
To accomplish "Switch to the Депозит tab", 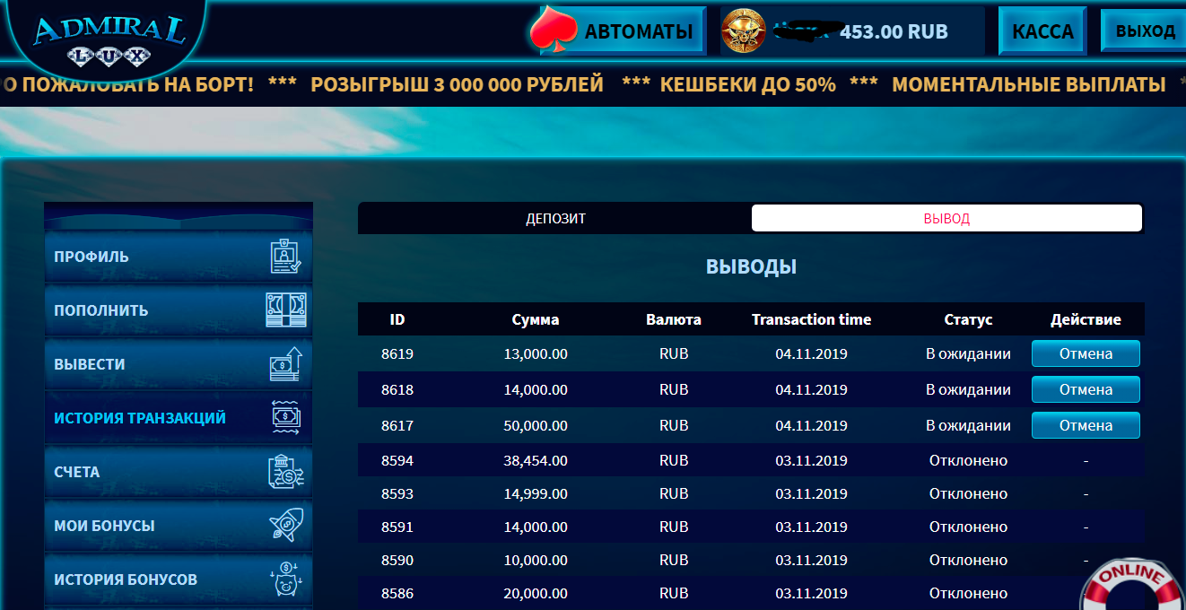I will pyautogui.click(x=555, y=219).
